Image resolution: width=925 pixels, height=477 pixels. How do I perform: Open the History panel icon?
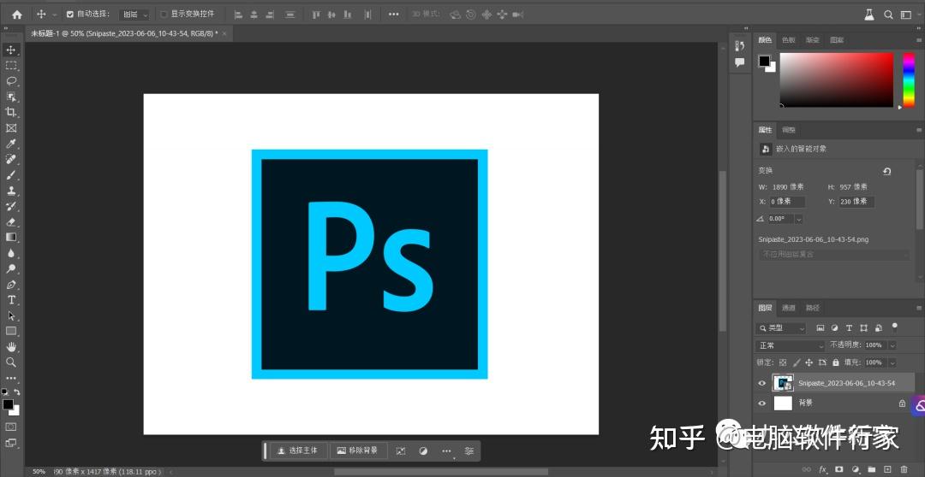coord(740,45)
